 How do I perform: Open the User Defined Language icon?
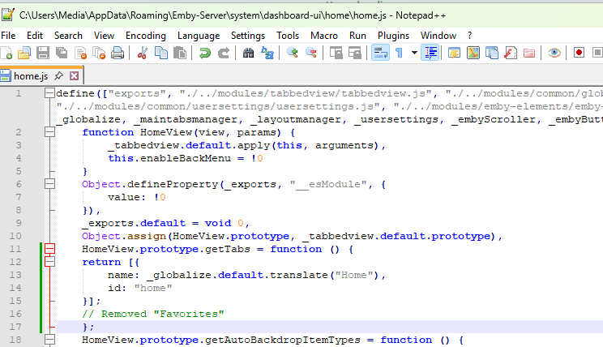(454, 53)
